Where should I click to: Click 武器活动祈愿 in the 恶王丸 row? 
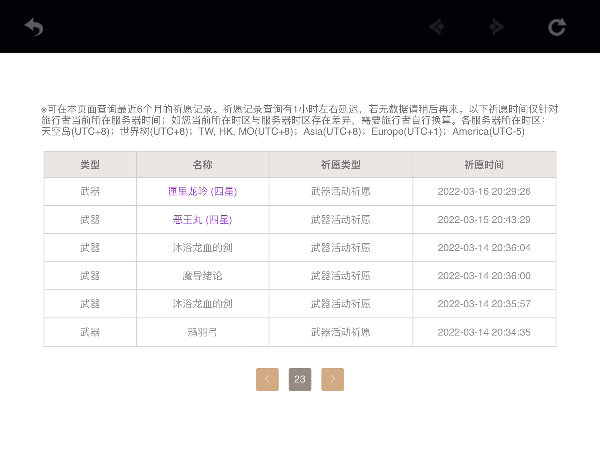pyautogui.click(x=341, y=220)
